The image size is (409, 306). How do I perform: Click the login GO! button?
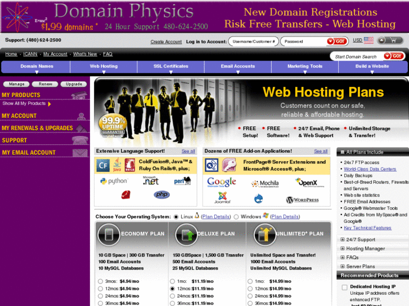click(x=337, y=41)
